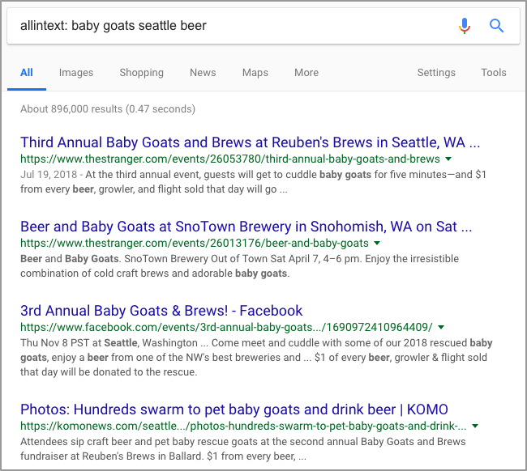Click the 'Jul 19, 2018' snippet date

coord(49,175)
